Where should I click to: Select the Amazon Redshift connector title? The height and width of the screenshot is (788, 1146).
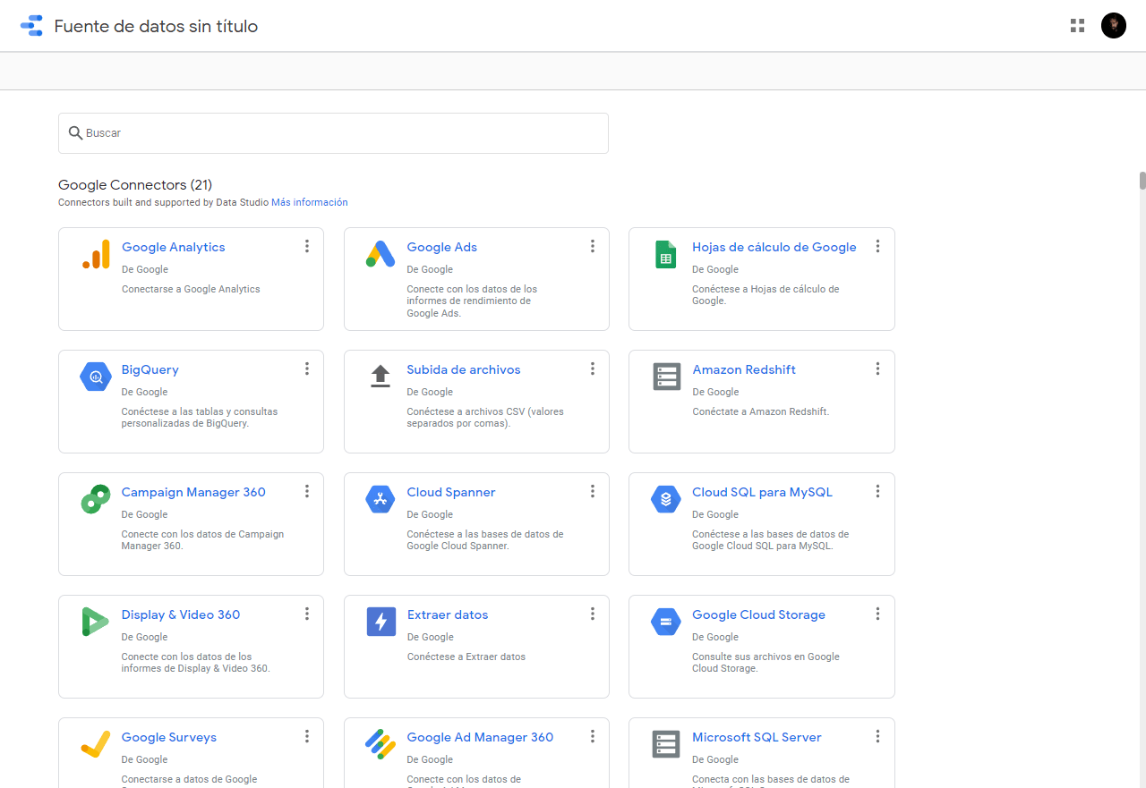pos(744,369)
